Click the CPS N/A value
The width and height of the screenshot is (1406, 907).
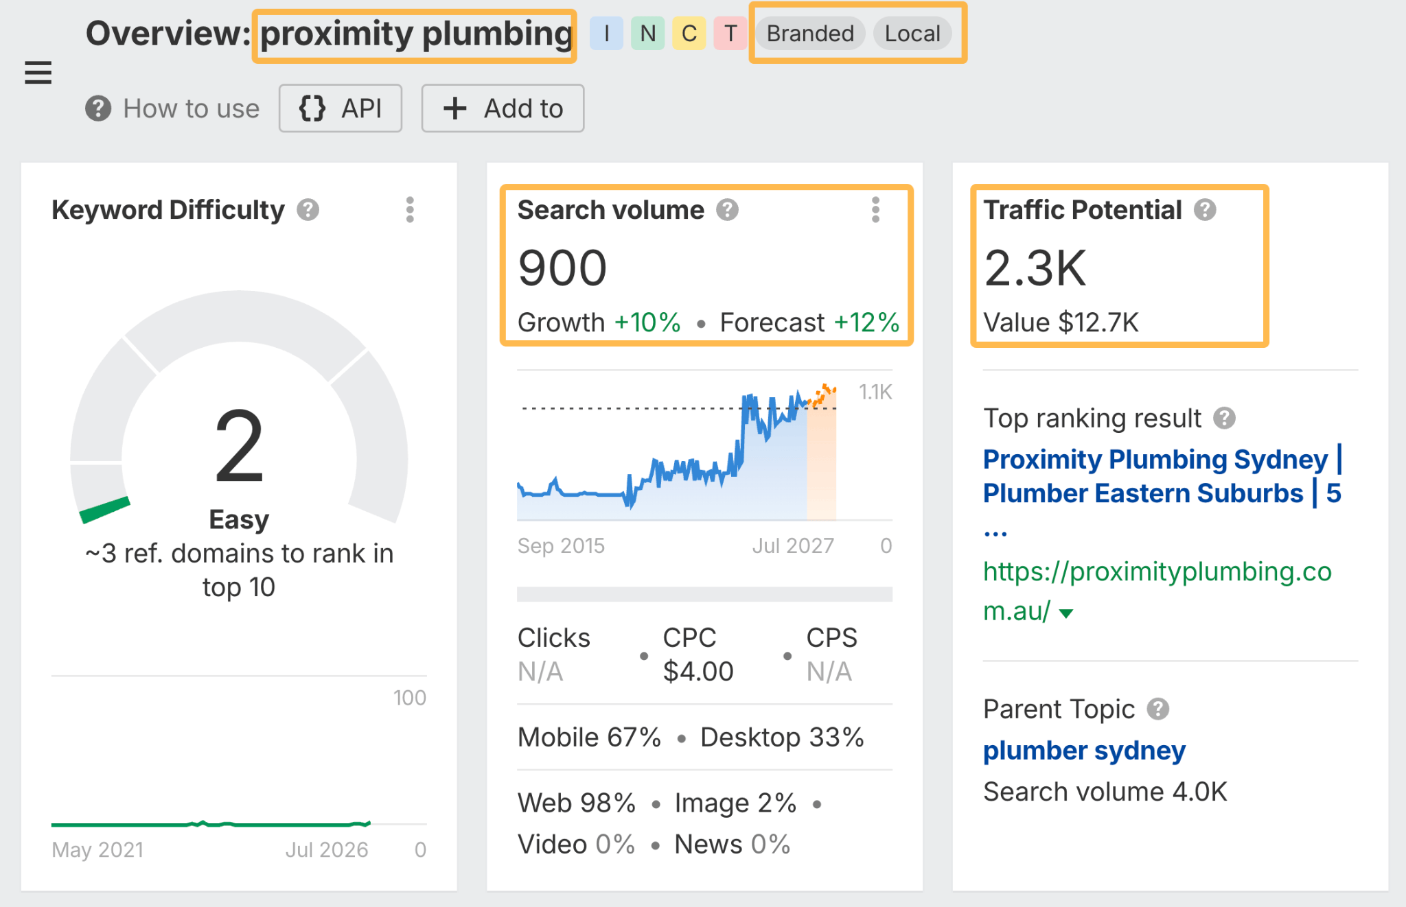(x=829, y=671)
